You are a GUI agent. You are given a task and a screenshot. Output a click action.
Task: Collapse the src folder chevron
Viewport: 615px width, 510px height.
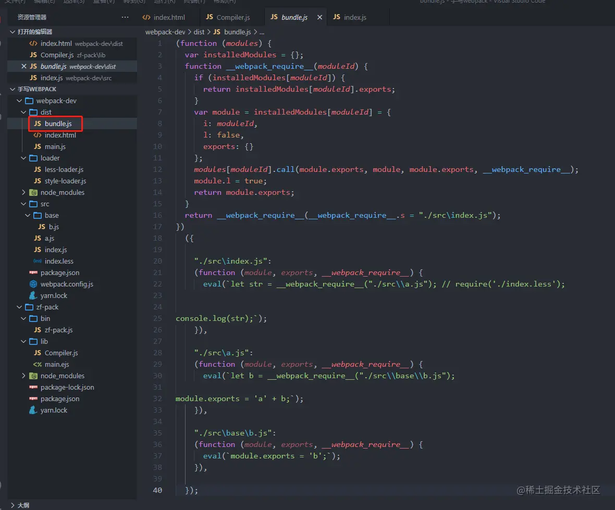tap(23, 204)
